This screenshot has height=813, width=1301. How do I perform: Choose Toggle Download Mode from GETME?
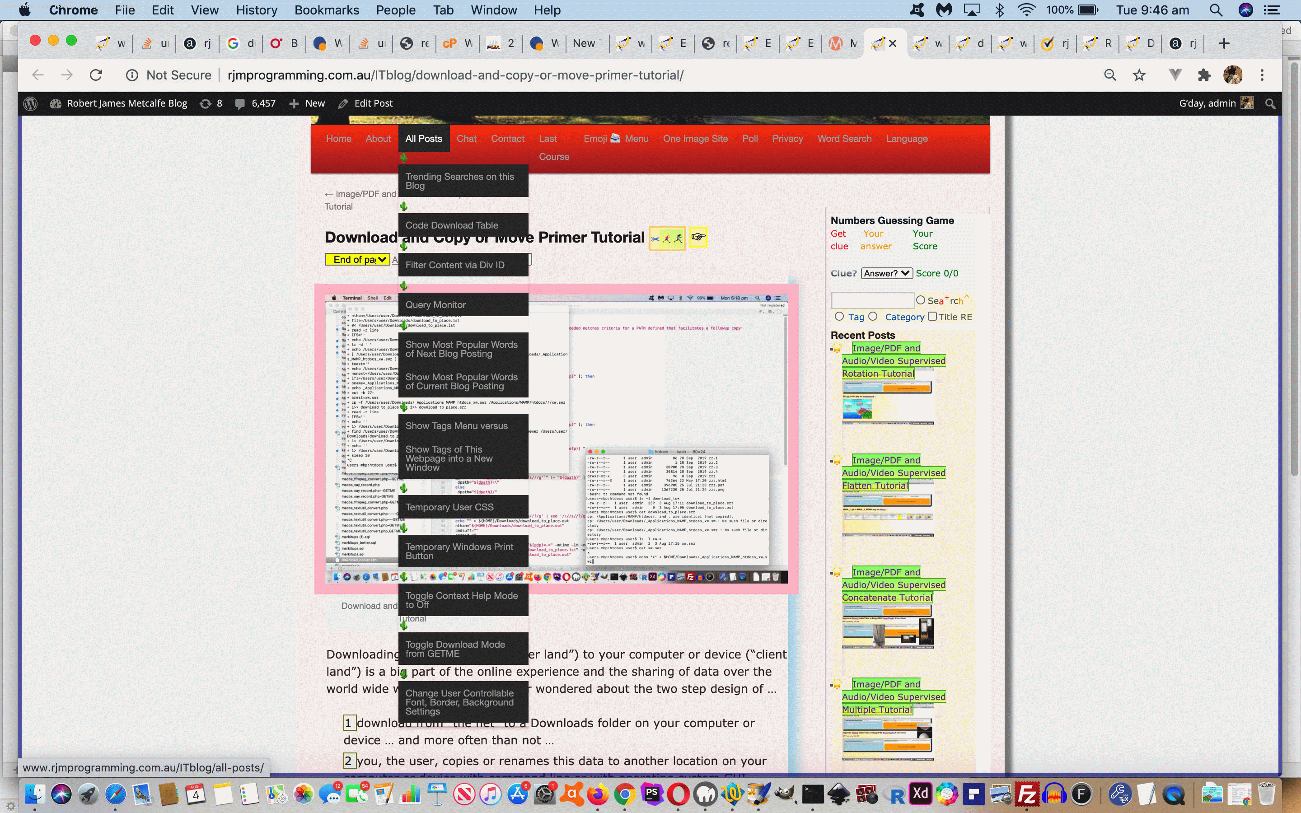[463, 649]
